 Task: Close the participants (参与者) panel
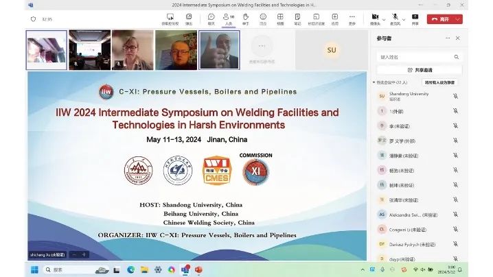click(x=458, y=38)
